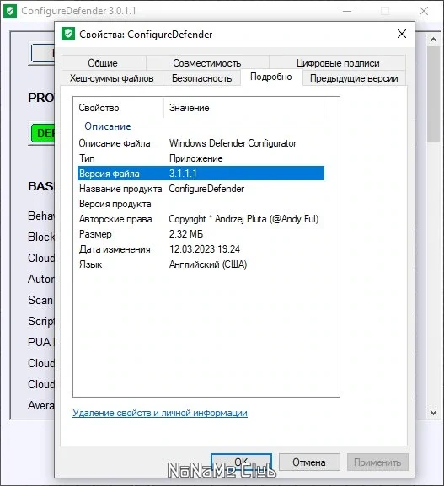Open the Цифровые подписи tab
Screen dimensions: 444x486
click(x=338, y=63)
